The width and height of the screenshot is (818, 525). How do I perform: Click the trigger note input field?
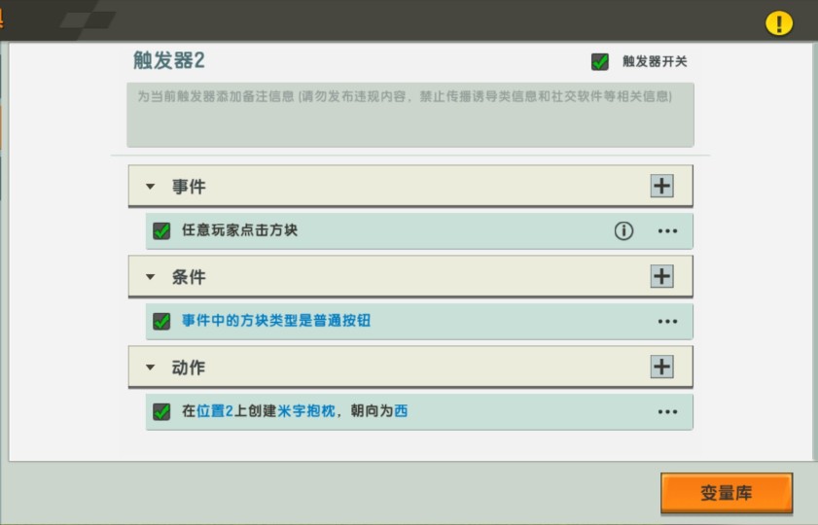pos(410,115)
